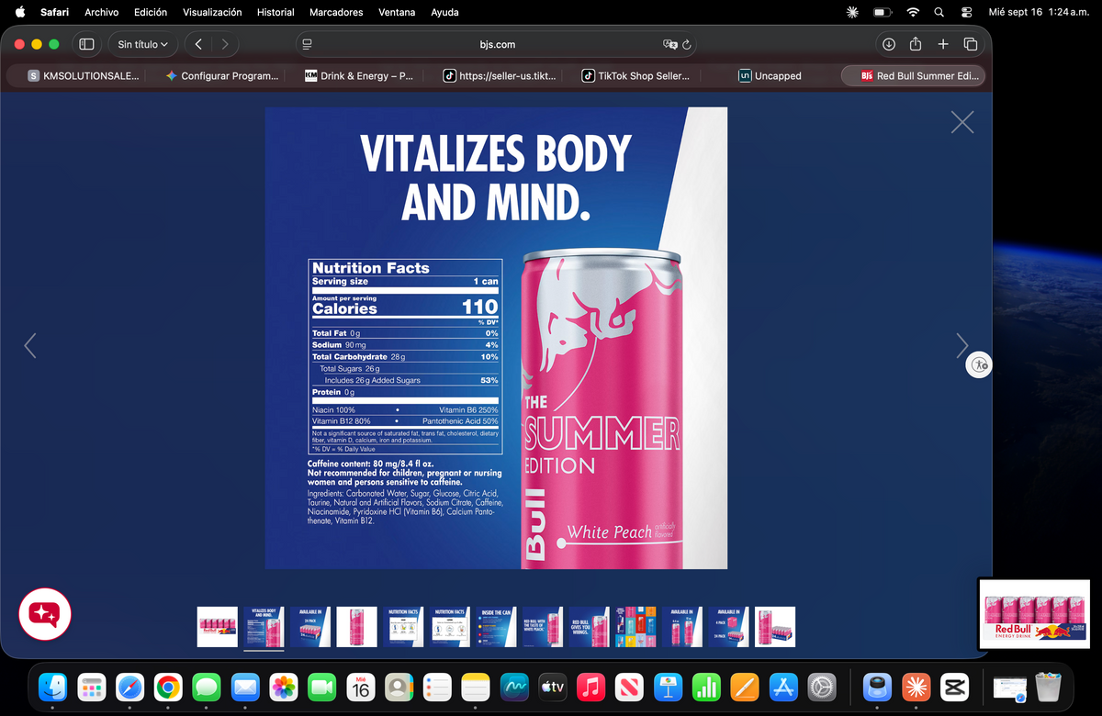This screenshot has height=716, width=1102.
Task: Open the Share button in Safari
Action: (916, 44)
